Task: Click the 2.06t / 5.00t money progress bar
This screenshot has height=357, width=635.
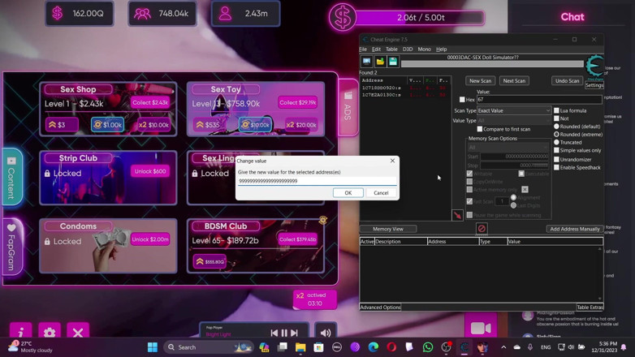Action: pos(420,18)
